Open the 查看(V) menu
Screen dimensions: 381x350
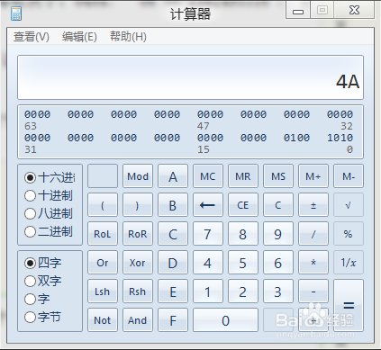32,37
